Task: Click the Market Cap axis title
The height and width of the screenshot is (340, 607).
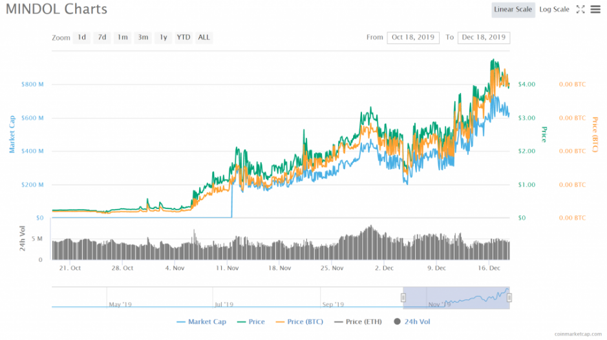Action: click(12, 134)
